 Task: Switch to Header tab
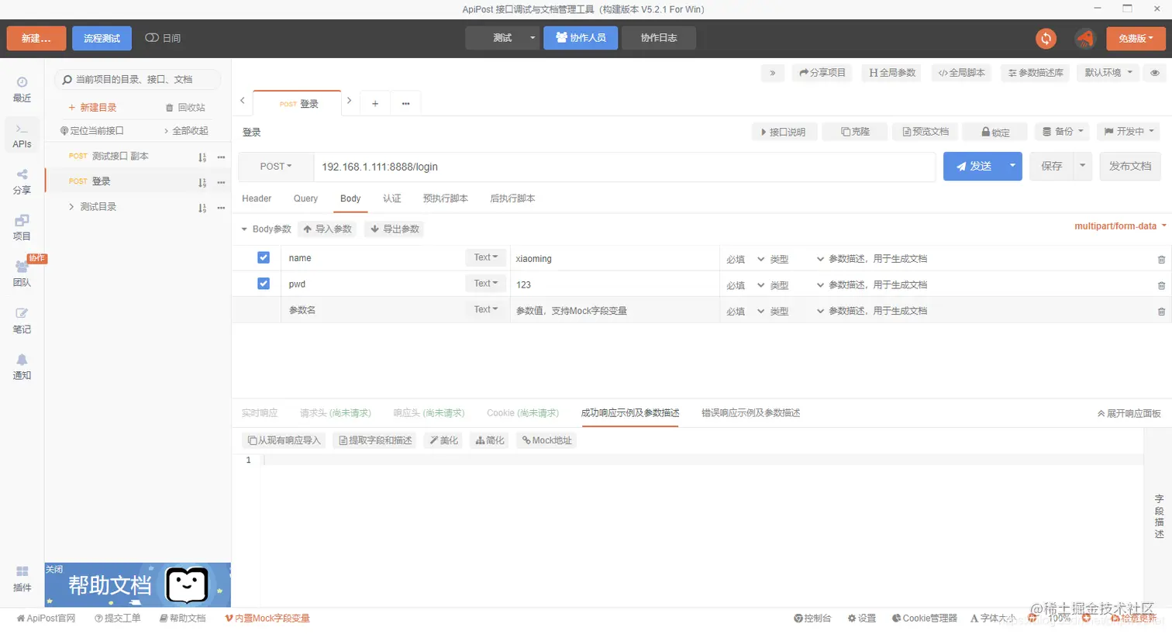pyautogui.click(x=257, y=199)
